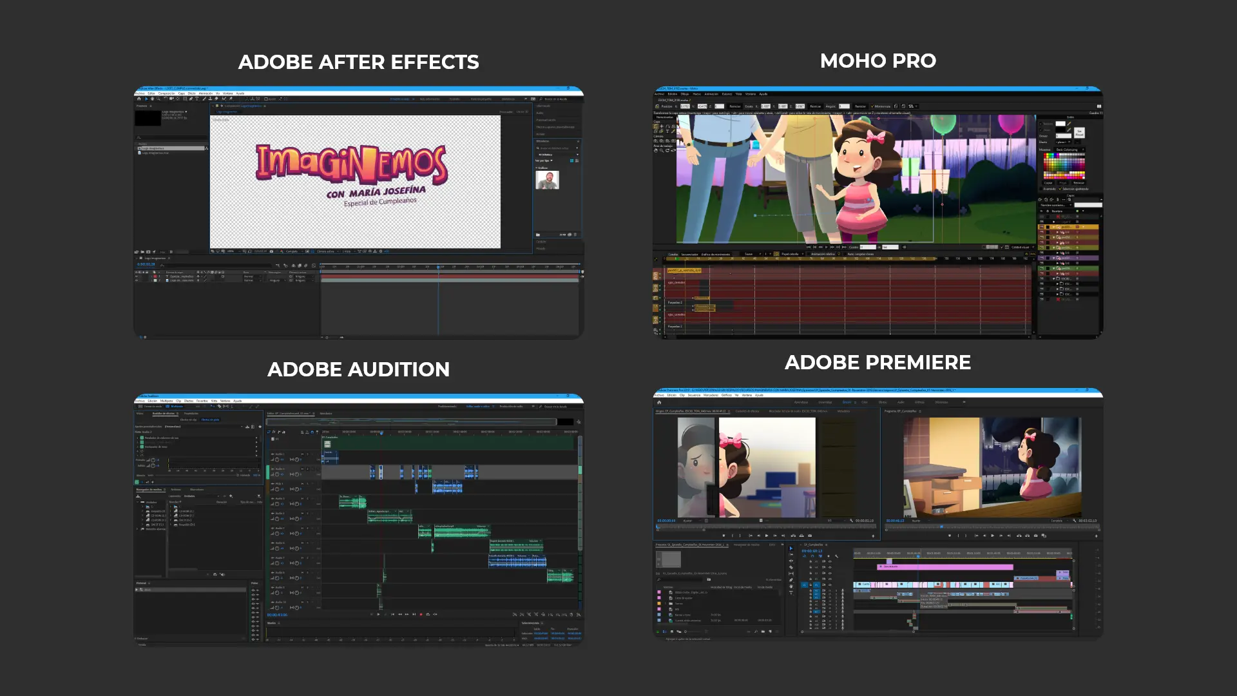
Task: Switch to the Color workspace tab in Premiere
Action: (x=865, y=402)
